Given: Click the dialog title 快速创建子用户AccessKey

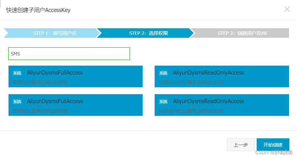Looking at the screenshot, I should click(x=38, y=10).
